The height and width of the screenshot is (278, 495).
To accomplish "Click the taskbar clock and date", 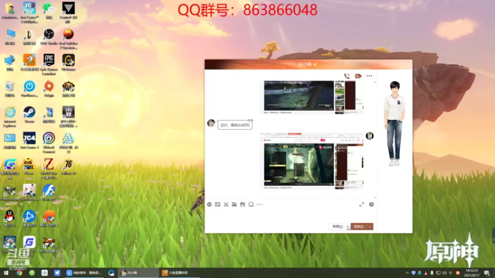I will pos(471,272).
